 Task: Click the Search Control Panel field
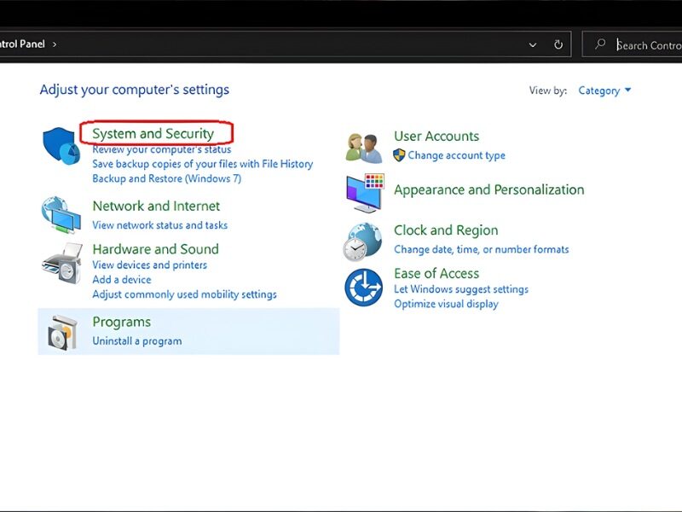click(x=646, y=45)
